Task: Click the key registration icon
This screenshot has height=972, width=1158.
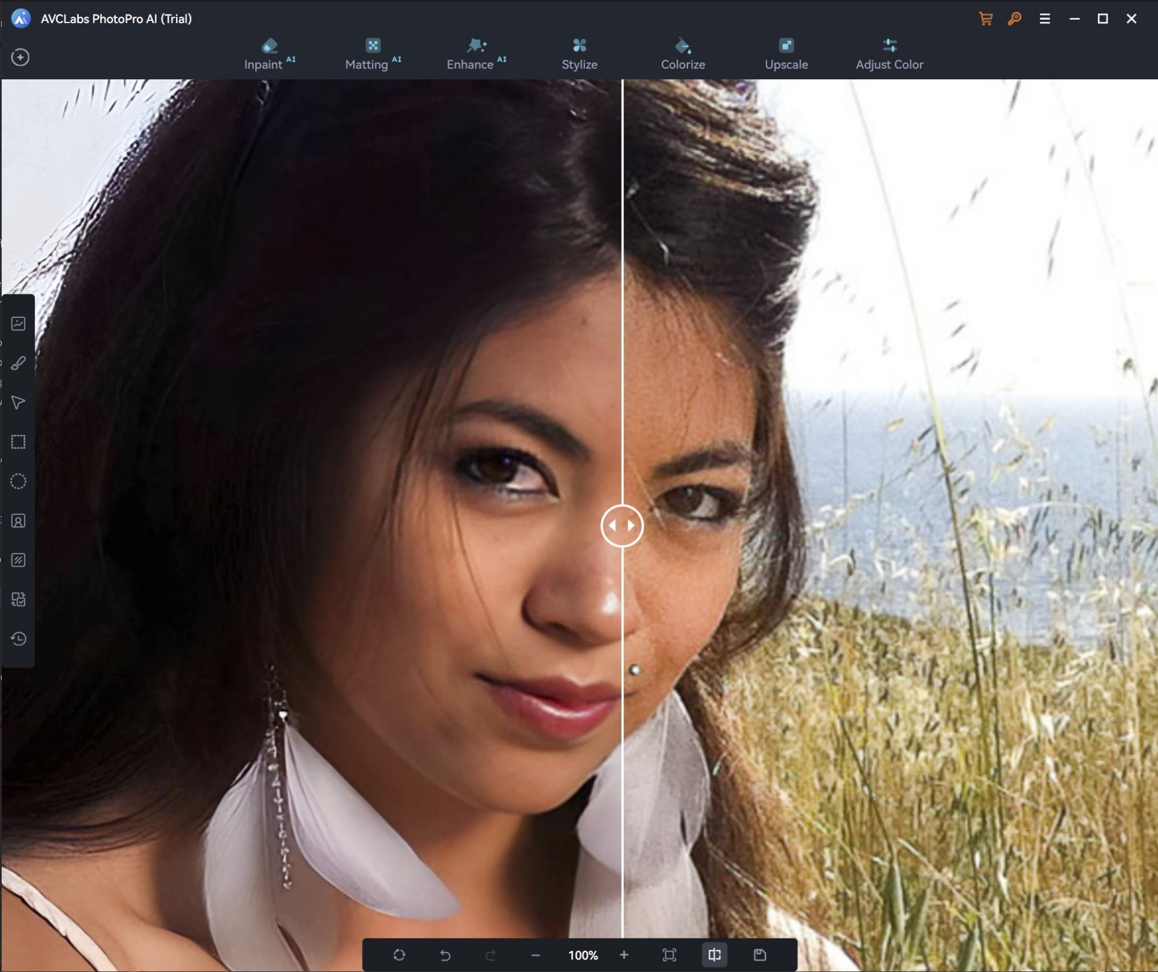Action: [1014, 19]
